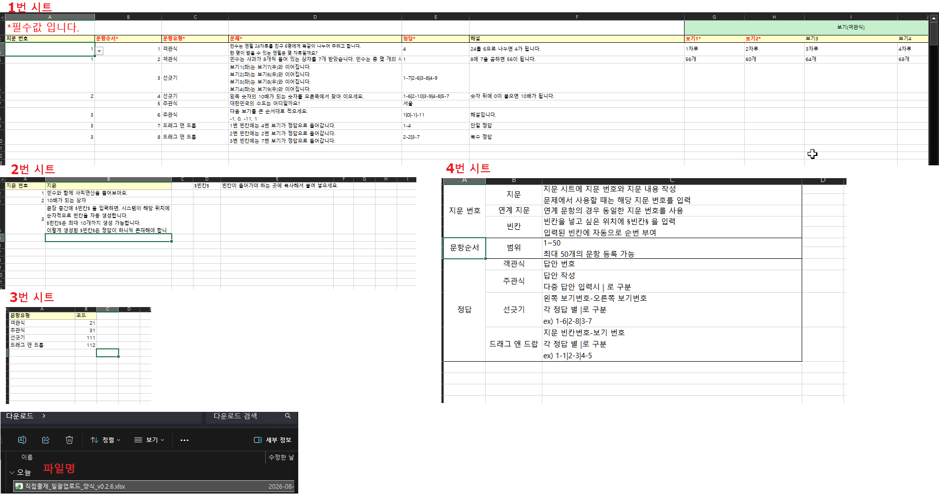Click the cell 10배가 되는 상자 in sheet 2
The width and height of the screenshot is (939, 496).
pyautogui.click(x=108, y=200)
